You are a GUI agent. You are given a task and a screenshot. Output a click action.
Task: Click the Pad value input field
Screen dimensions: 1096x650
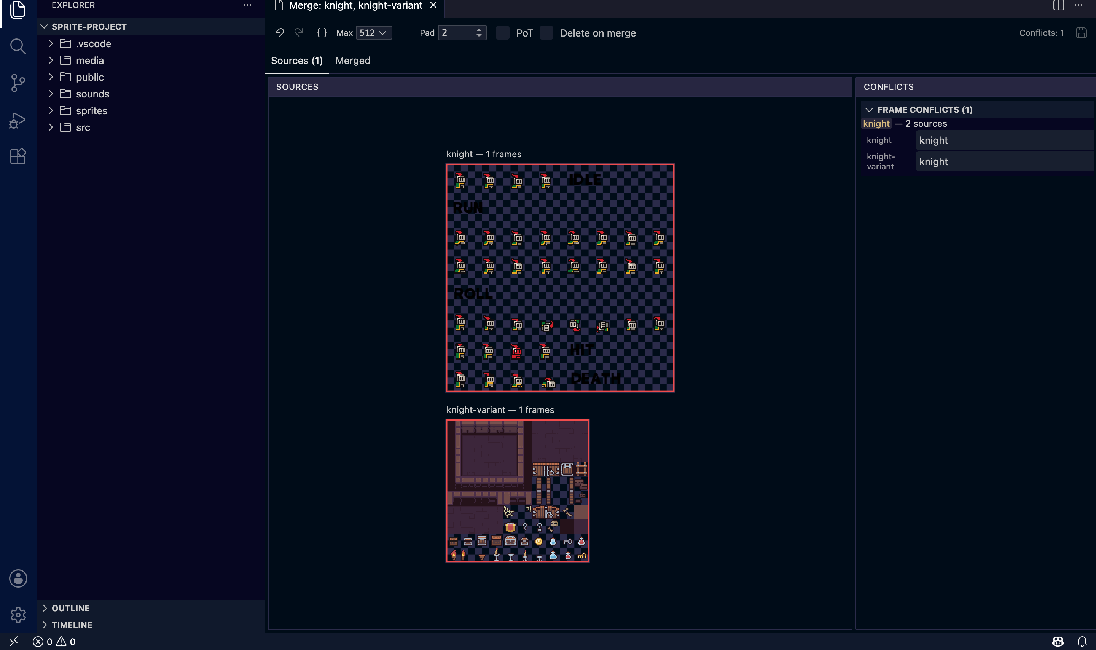(456, 33)
